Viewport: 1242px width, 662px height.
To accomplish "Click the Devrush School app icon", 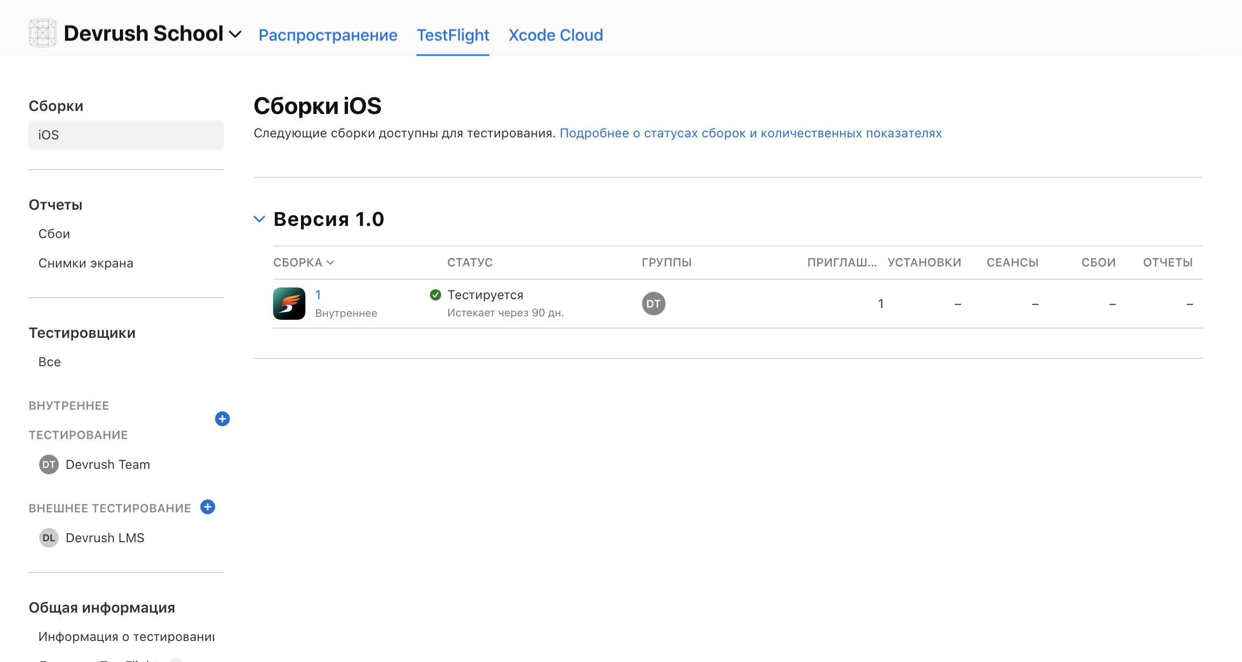I will (x=43, y=33).
